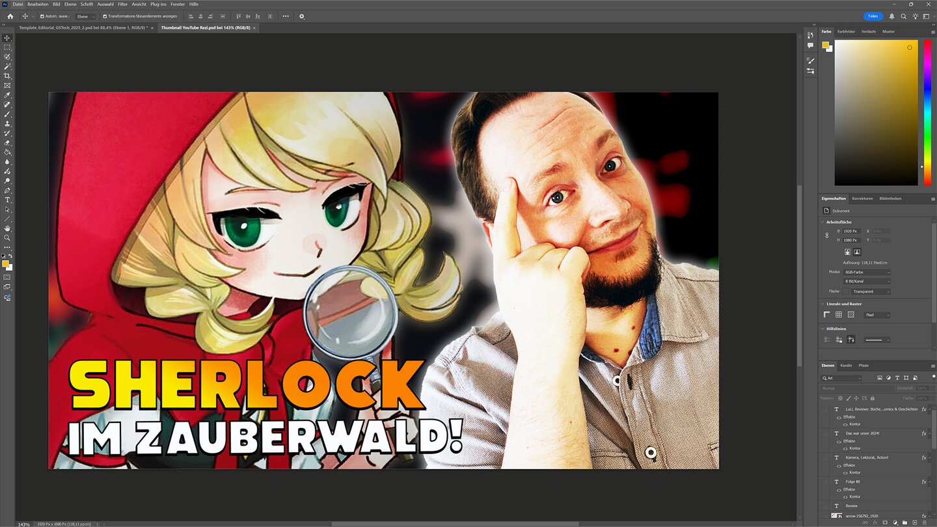This screenshot has width=937, height=527.
Task: Open the Filter menu
Action: click(x=122, y=4)
